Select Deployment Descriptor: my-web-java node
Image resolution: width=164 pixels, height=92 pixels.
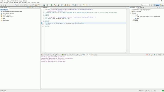[x=12, y=11]
